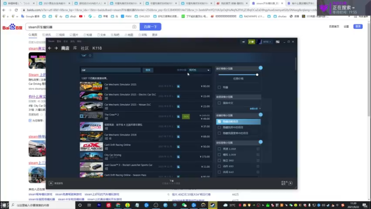Click the price range slider handle

pyautogui.click(x=257, y=75)
